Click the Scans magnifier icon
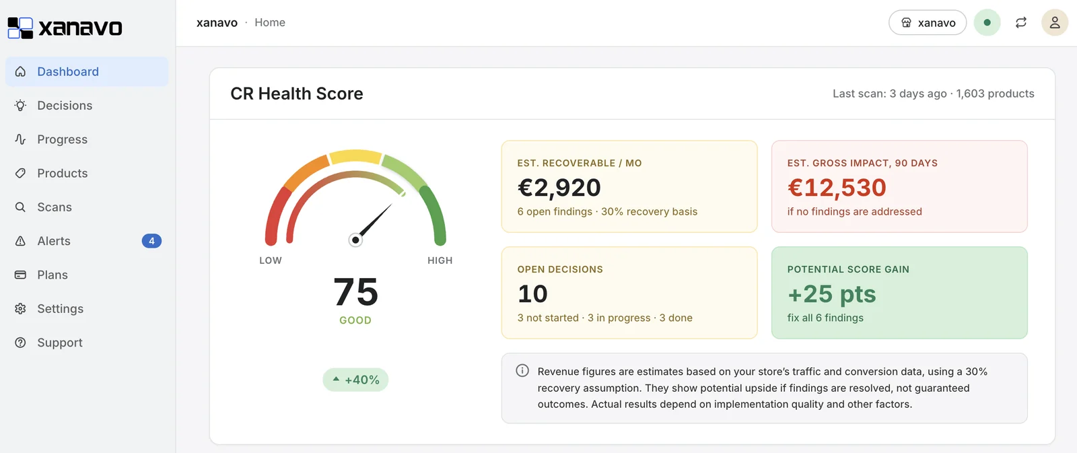Image resolution: width=1077 pixels, height=453 pixels. pos(21,207)
